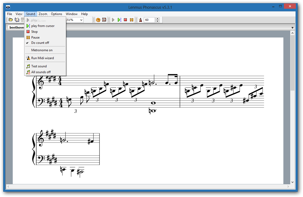This screenshot has height=197, width=303.
Task: Choose 'Pause' in Sound menu
Action: 45,37
